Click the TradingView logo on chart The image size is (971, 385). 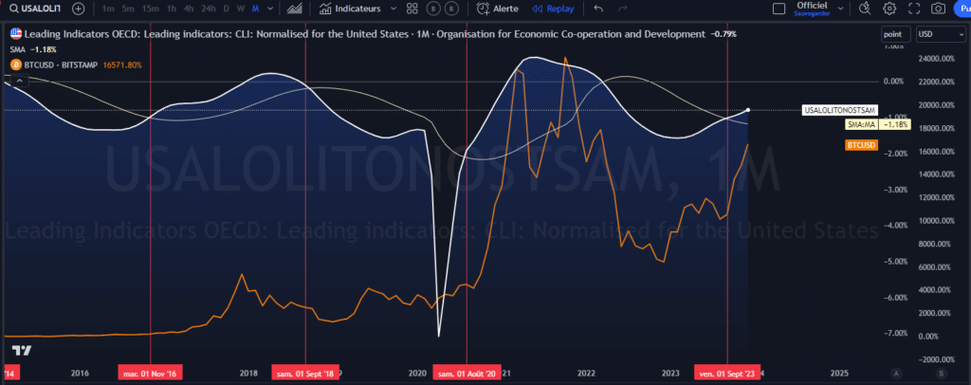(x=23, y=350)
